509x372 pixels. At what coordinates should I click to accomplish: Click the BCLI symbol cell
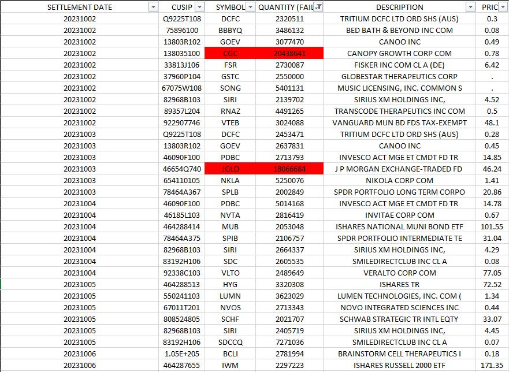click(x=230, y=354)
